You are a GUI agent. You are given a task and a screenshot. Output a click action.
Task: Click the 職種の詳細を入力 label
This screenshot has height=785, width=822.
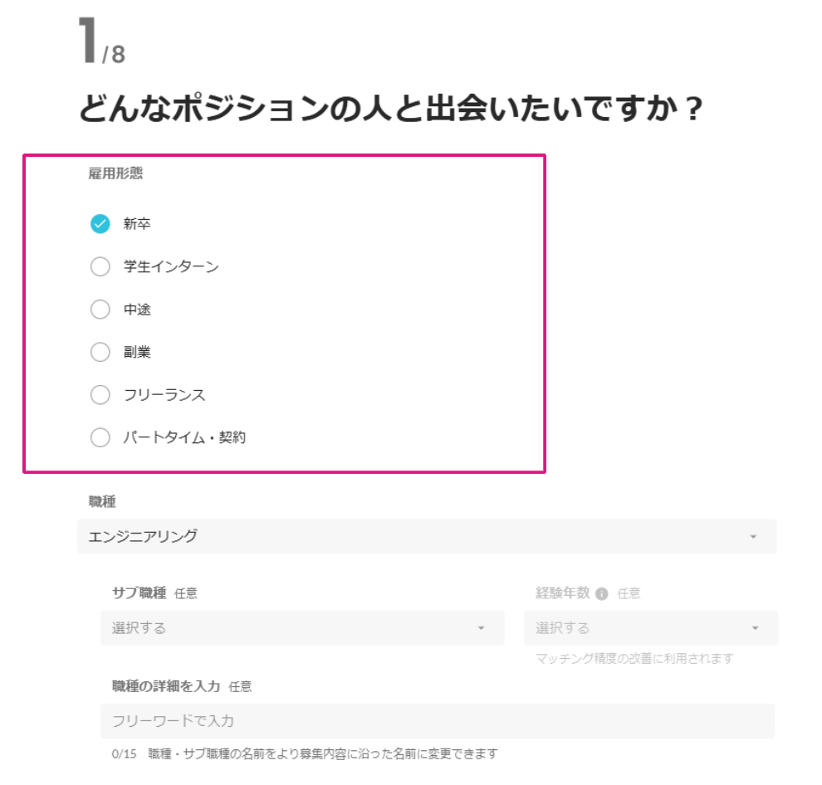point(166,686)
